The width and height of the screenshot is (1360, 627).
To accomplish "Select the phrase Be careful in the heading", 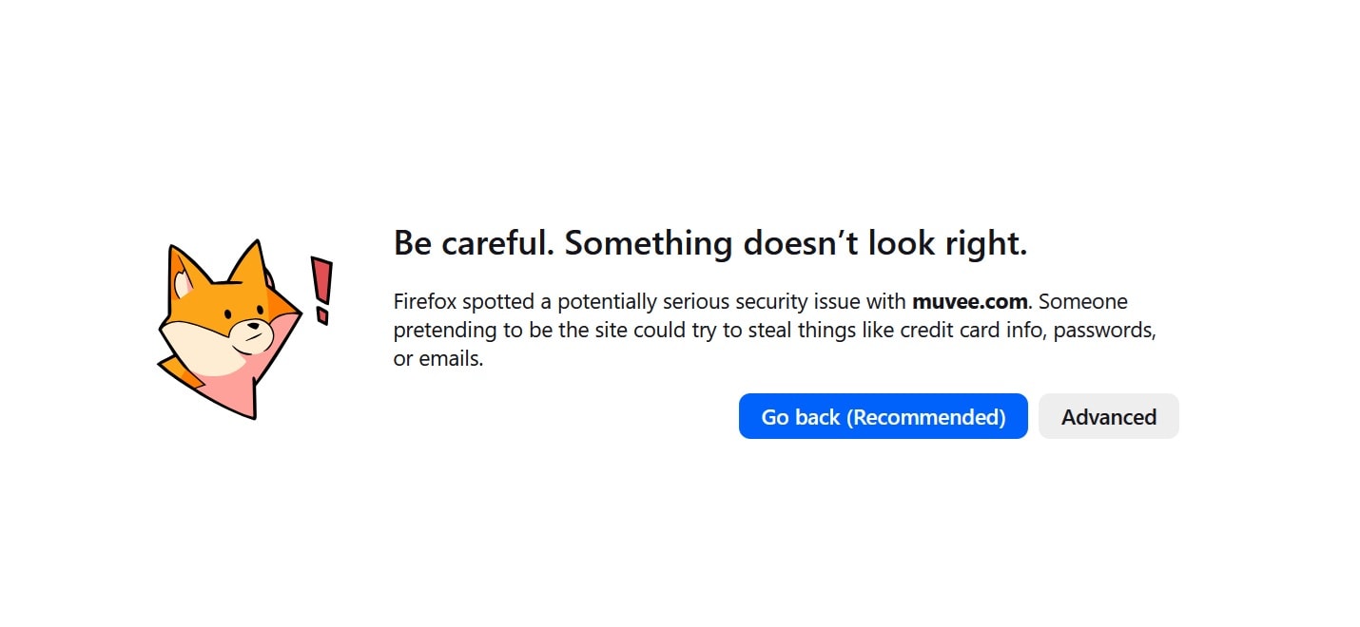I will pyautogui.click(x=466, y=243).
